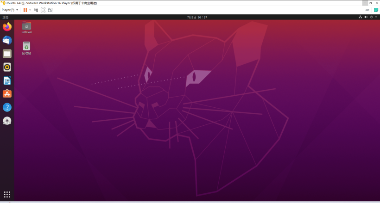Click the wired network status icon
380x203 pixels.
pyautogui.click(x=360, y=17)
